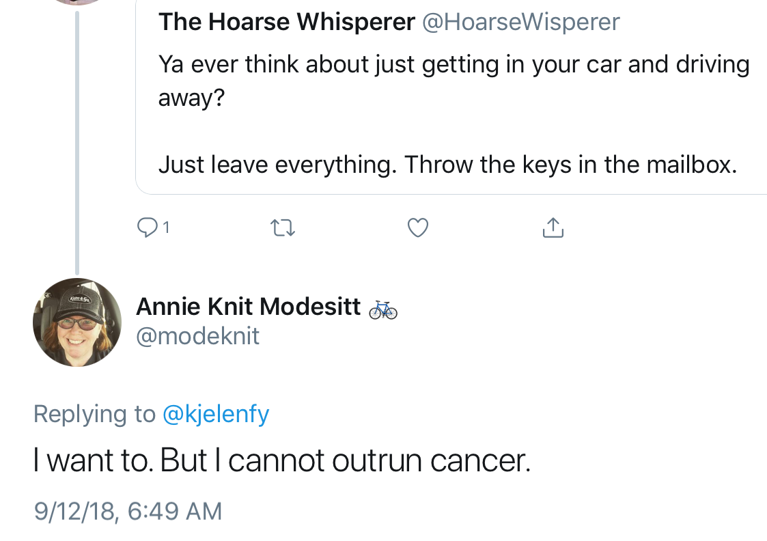Open the @kjelenfy mention link

click(216, 415)
